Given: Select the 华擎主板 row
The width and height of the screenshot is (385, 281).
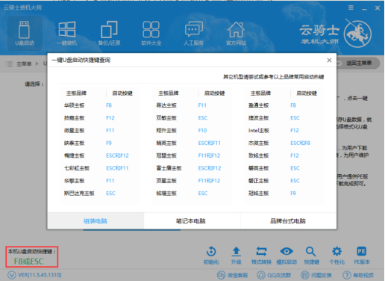Looking at the screenshot, I should click(99, 181).
